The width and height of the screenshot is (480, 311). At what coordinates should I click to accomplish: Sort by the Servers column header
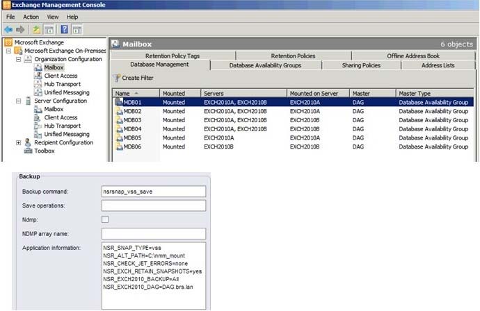243,93
